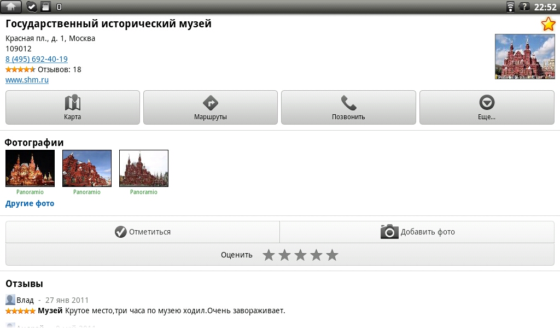Rate four stars in Оценить row
This screenshot has width=560, height=328.
tap(316, 255)
